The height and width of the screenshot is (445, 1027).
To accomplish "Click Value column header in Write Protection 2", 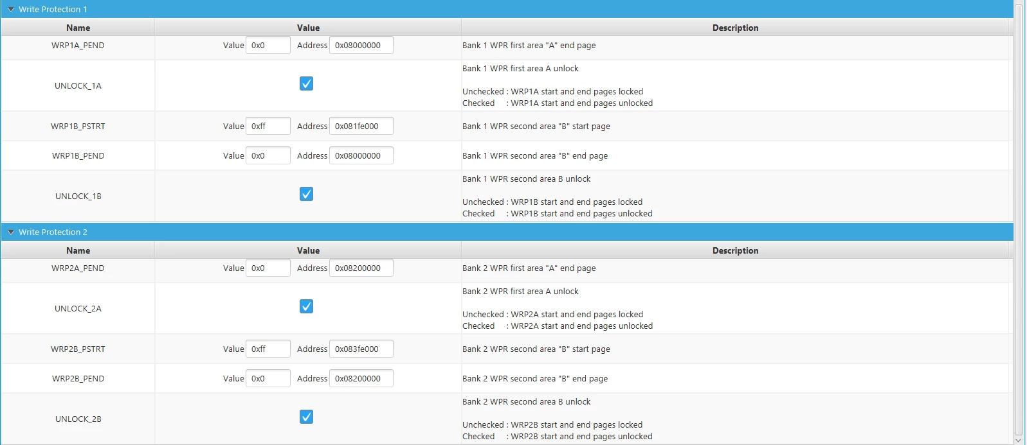I will (308, 250).
